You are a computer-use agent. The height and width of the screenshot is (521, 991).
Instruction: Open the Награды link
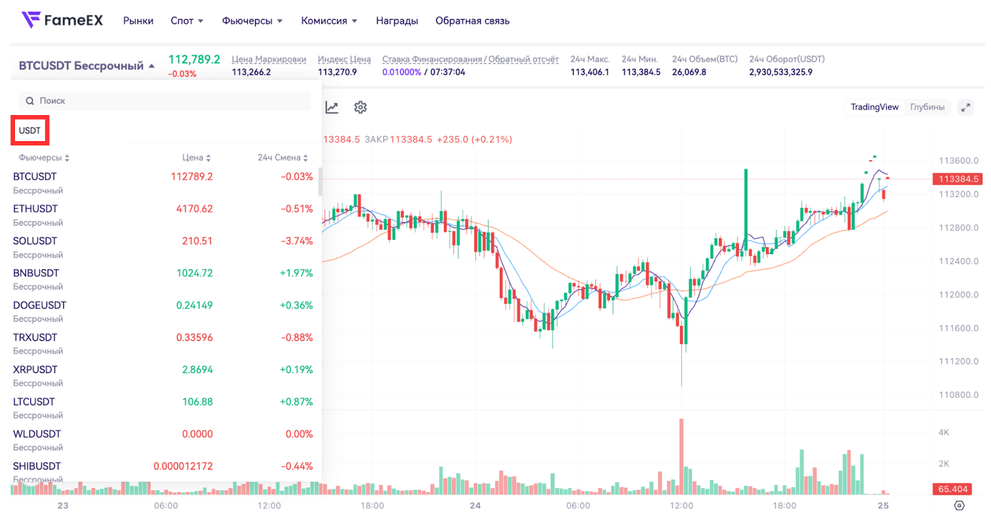pos(397,21)
